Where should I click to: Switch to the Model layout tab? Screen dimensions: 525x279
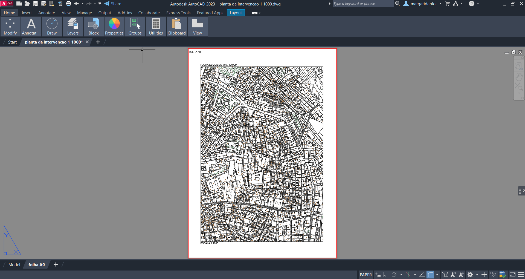point(14,264)
